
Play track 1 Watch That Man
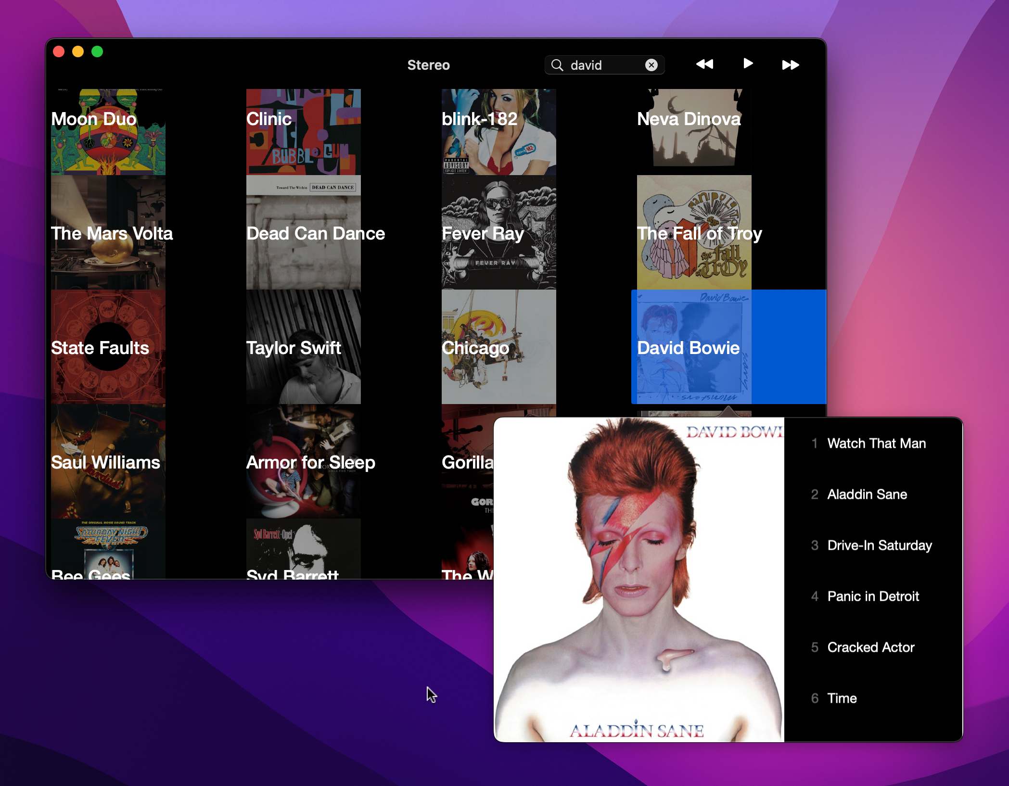coord(873,443)
